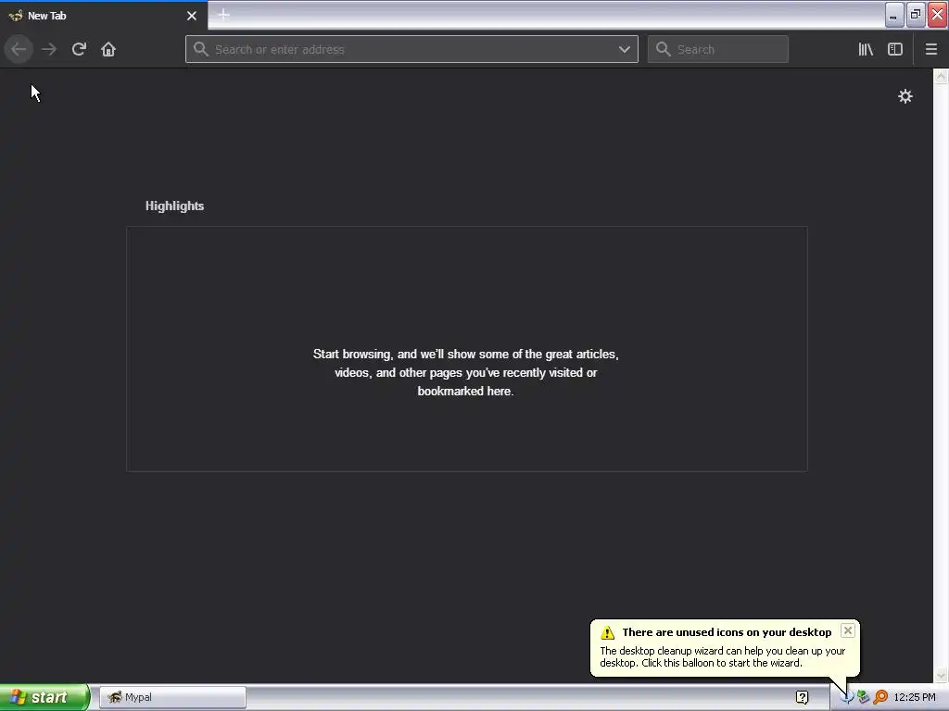949x711 pixels.
Task: Open a new tab with plus button
Action: (x=223, y=15)
